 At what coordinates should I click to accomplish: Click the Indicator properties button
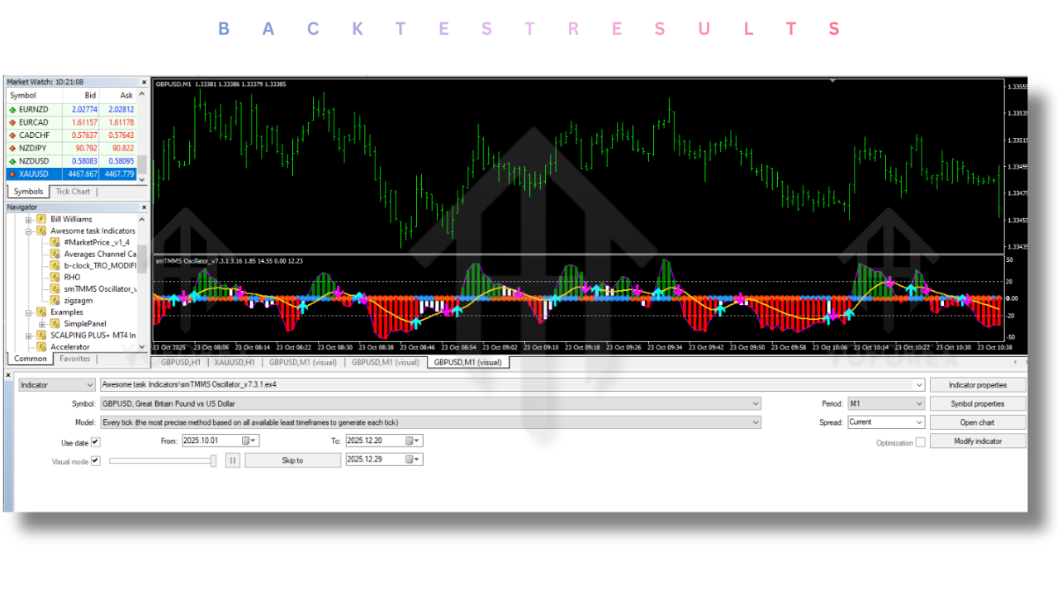click(978, 384)
